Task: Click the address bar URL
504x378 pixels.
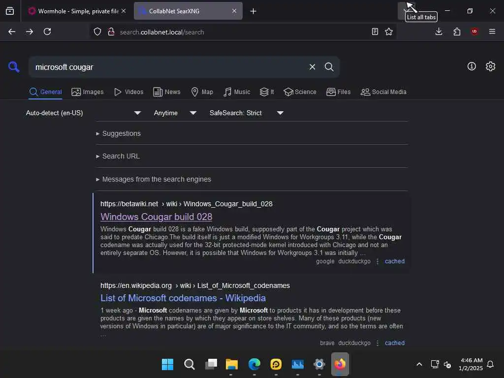Action: pos(161,32)
